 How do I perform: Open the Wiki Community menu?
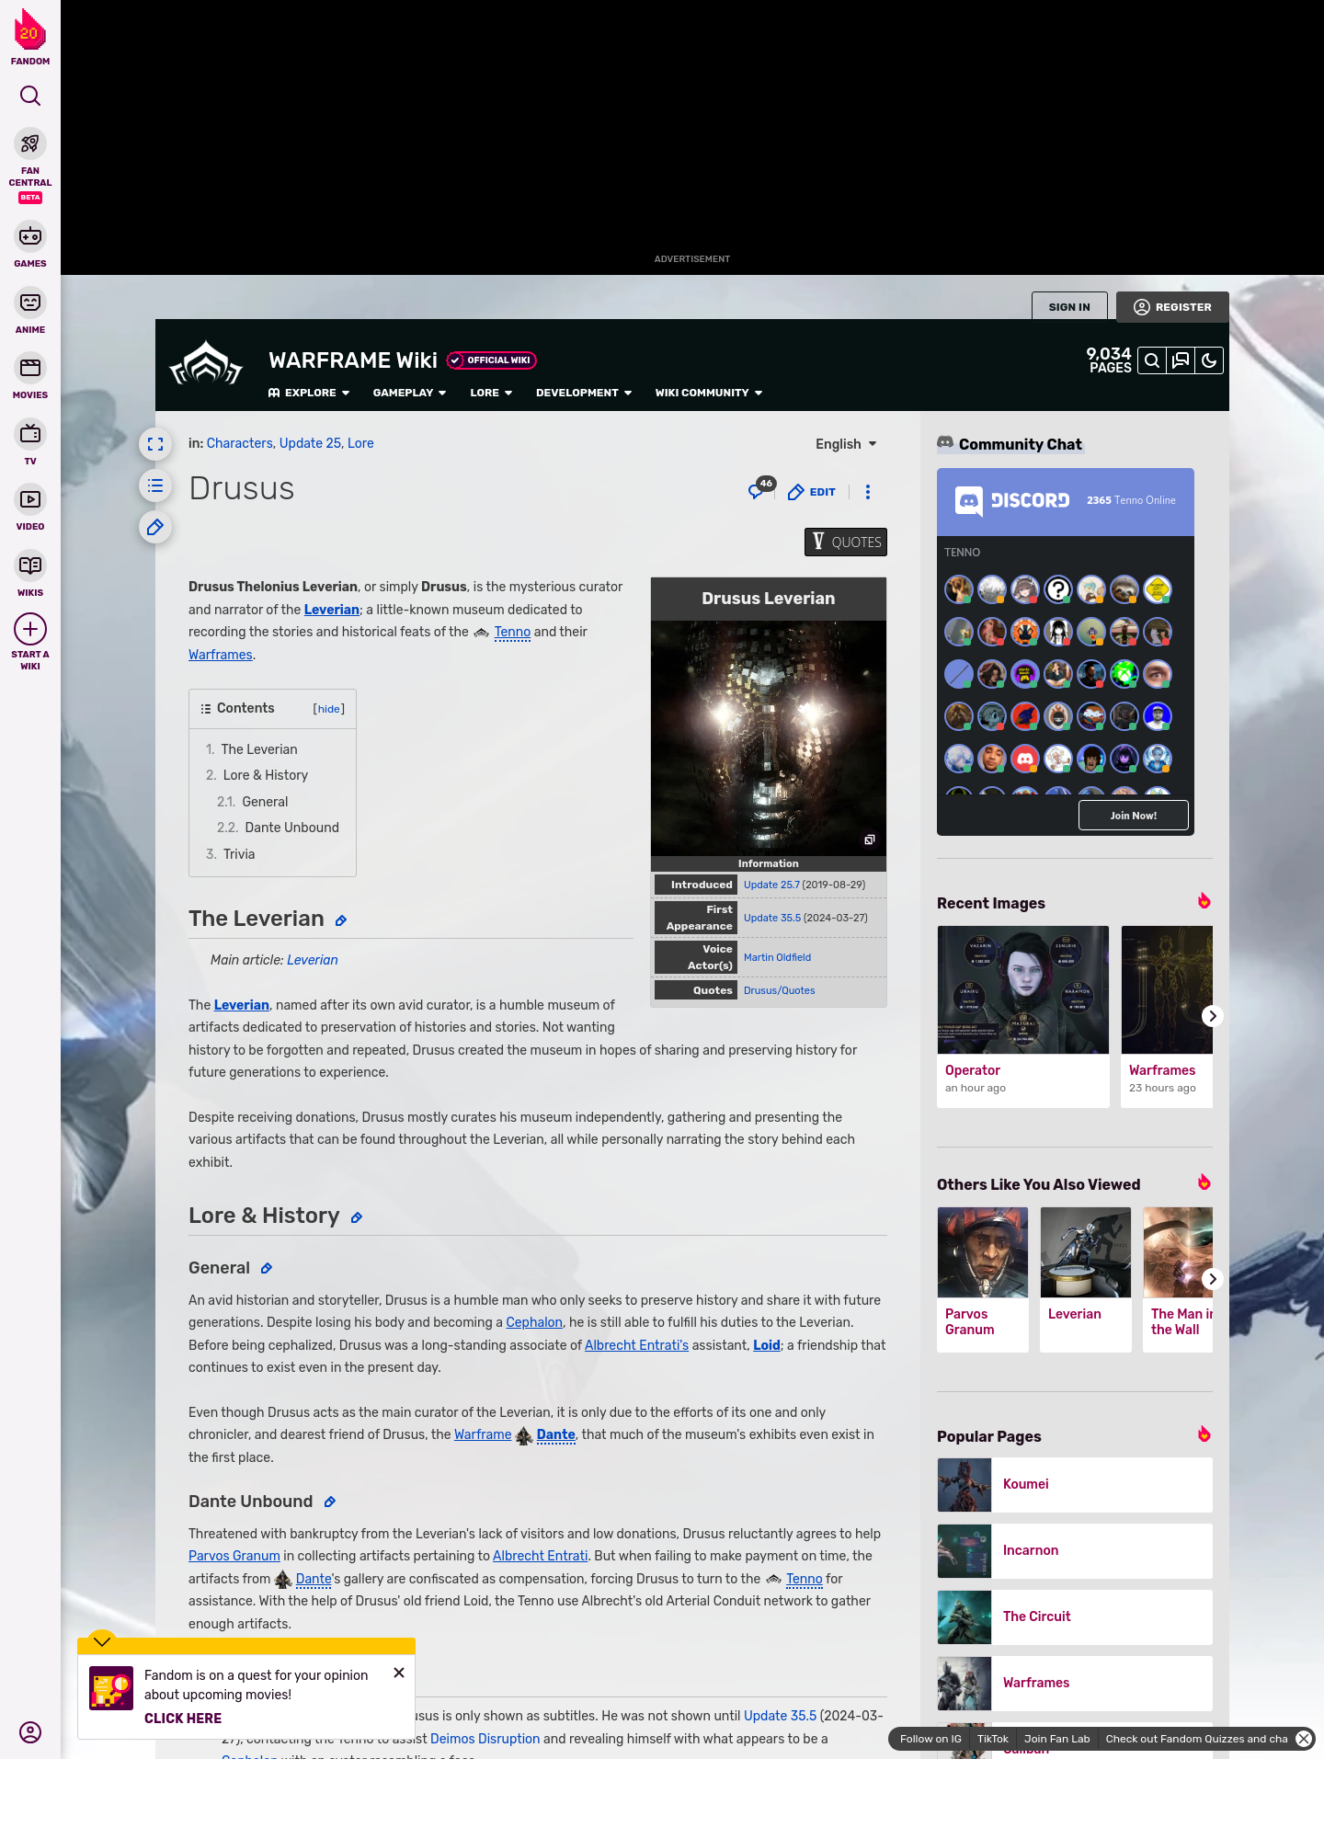point(708,393)
